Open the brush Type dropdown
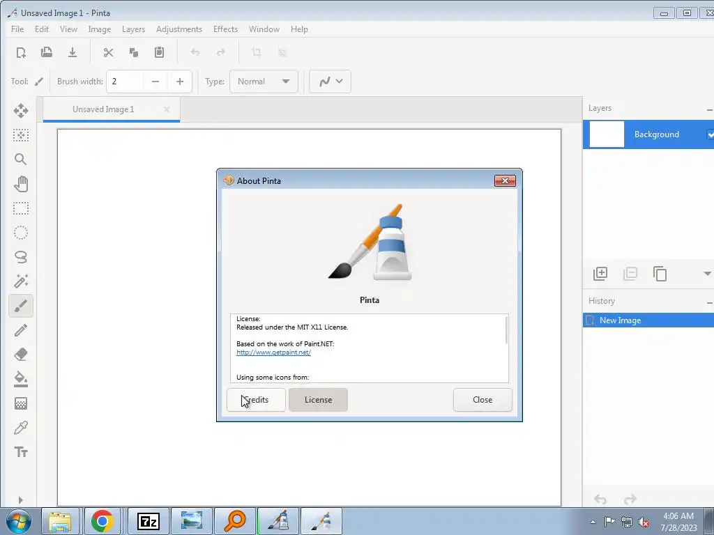 264,82
